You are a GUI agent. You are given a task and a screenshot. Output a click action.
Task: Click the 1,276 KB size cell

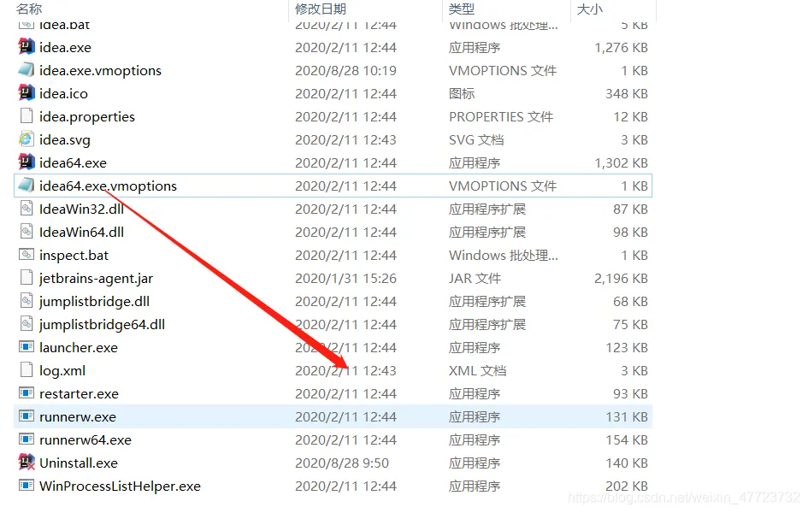point(621,47)
